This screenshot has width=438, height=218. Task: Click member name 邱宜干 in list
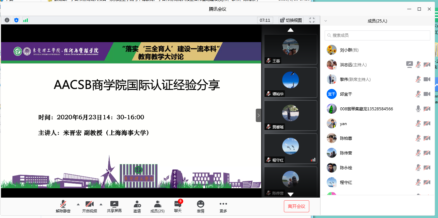tap(346, 94)
